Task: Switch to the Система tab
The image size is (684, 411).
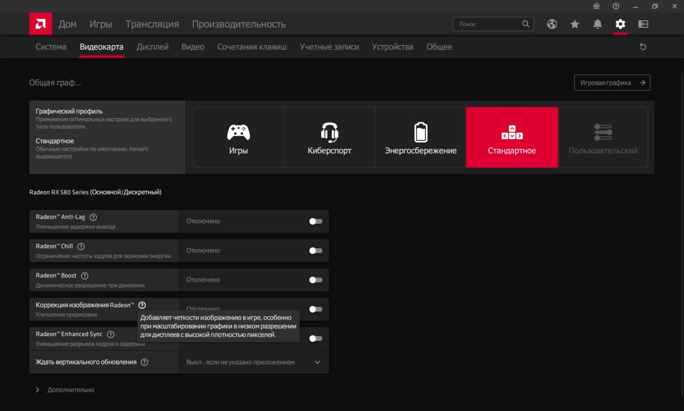Action: click(x=51, y=47)
